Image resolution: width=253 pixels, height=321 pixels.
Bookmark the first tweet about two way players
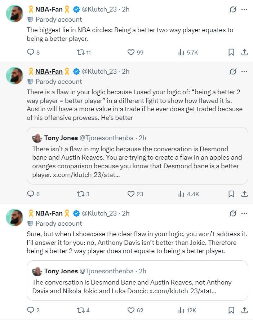click(x=231, y=52)
